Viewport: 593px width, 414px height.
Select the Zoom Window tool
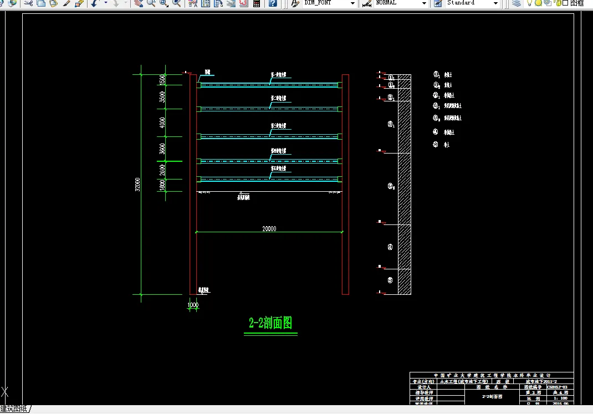tap(163, 3)
